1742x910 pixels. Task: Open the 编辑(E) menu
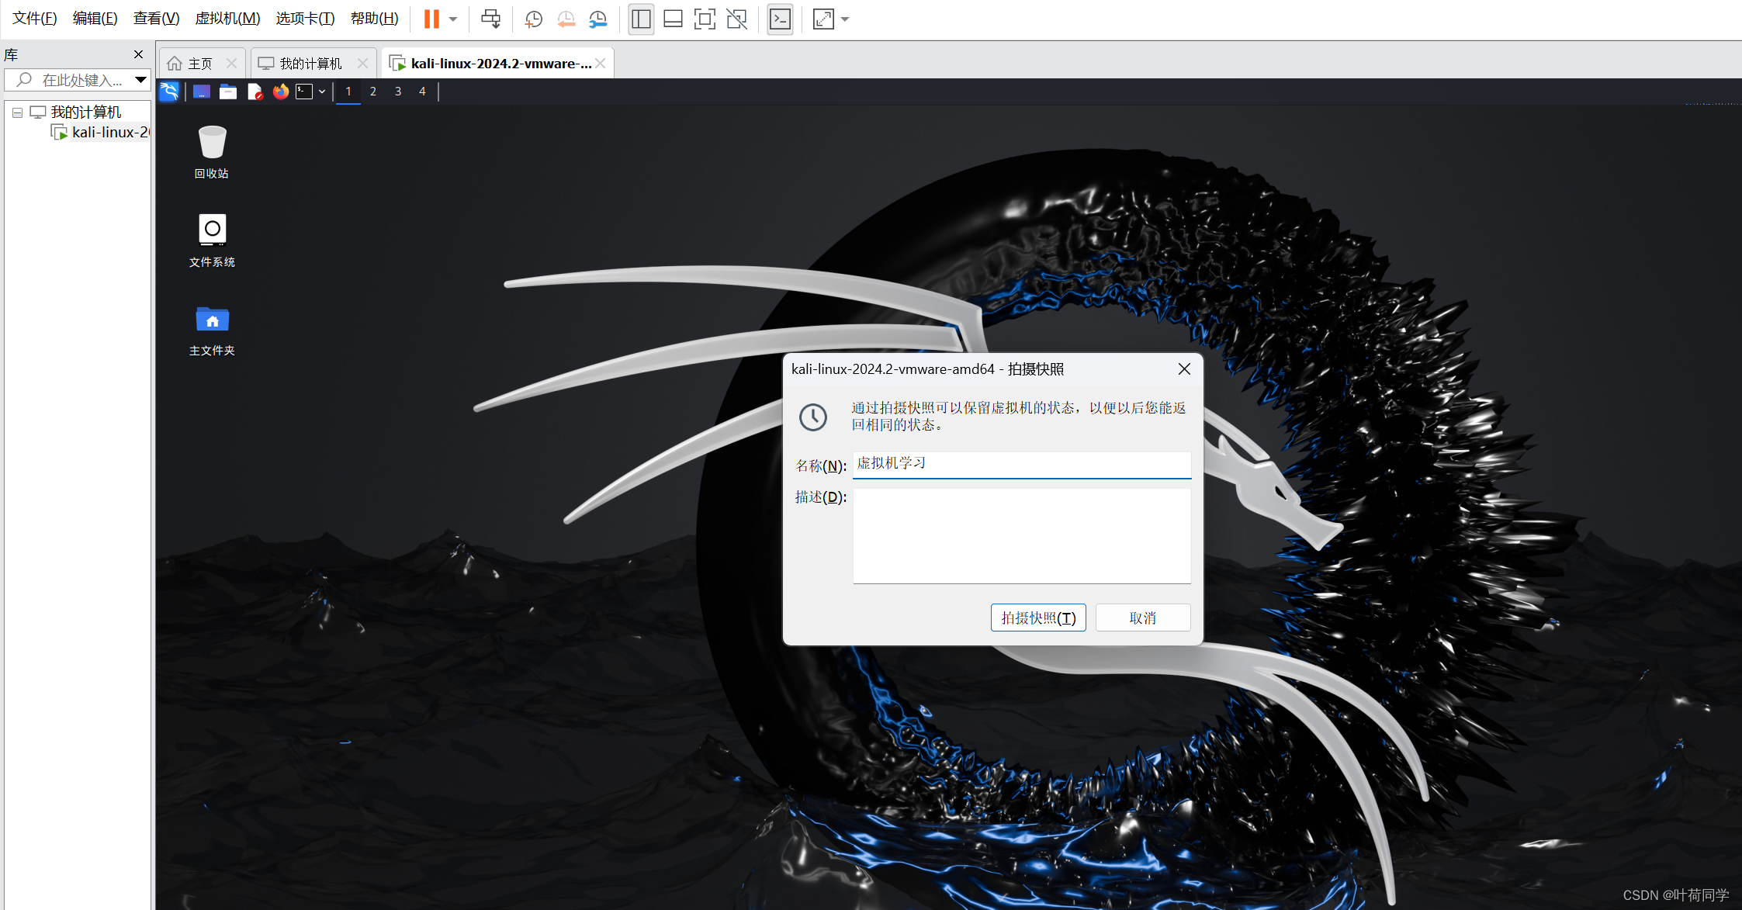[x=95, y=19]
